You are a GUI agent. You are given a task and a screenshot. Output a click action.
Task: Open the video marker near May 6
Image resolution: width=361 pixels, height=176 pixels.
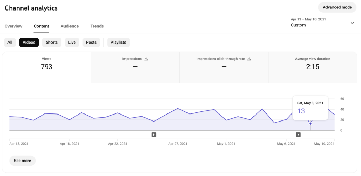[x=298, y=135]
